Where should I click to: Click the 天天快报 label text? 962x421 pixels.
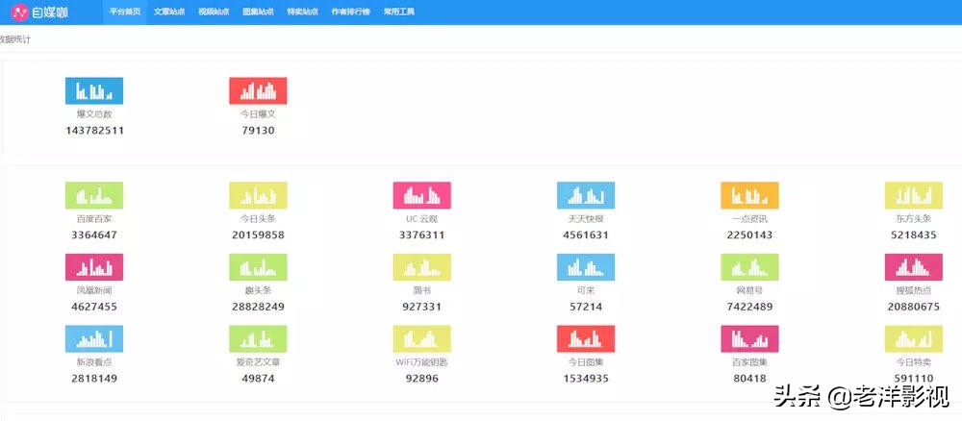586,219
